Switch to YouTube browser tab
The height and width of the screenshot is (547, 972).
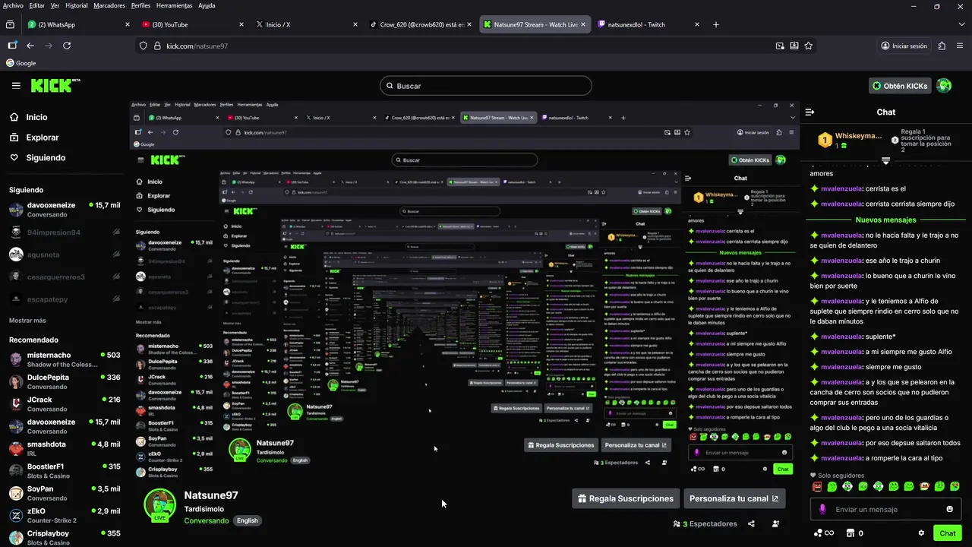[x=192, y=24]
